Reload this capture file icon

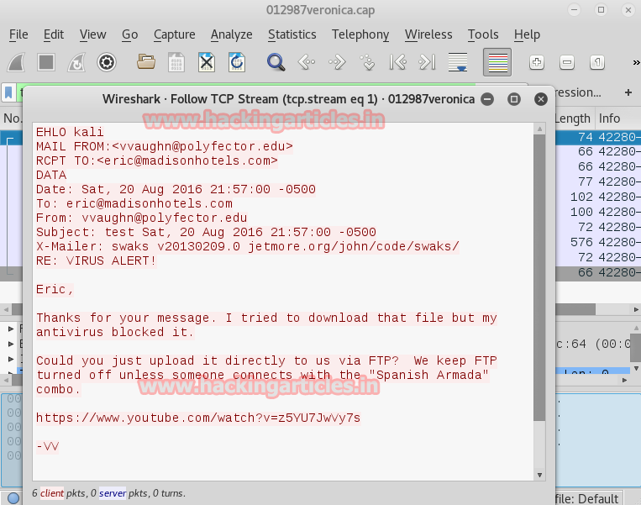237,62
